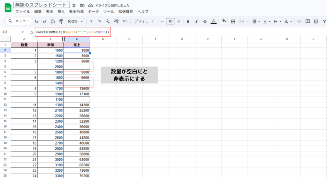Select column D header
The width and height of the screenshot is (327, 178).
coord(103,39)
